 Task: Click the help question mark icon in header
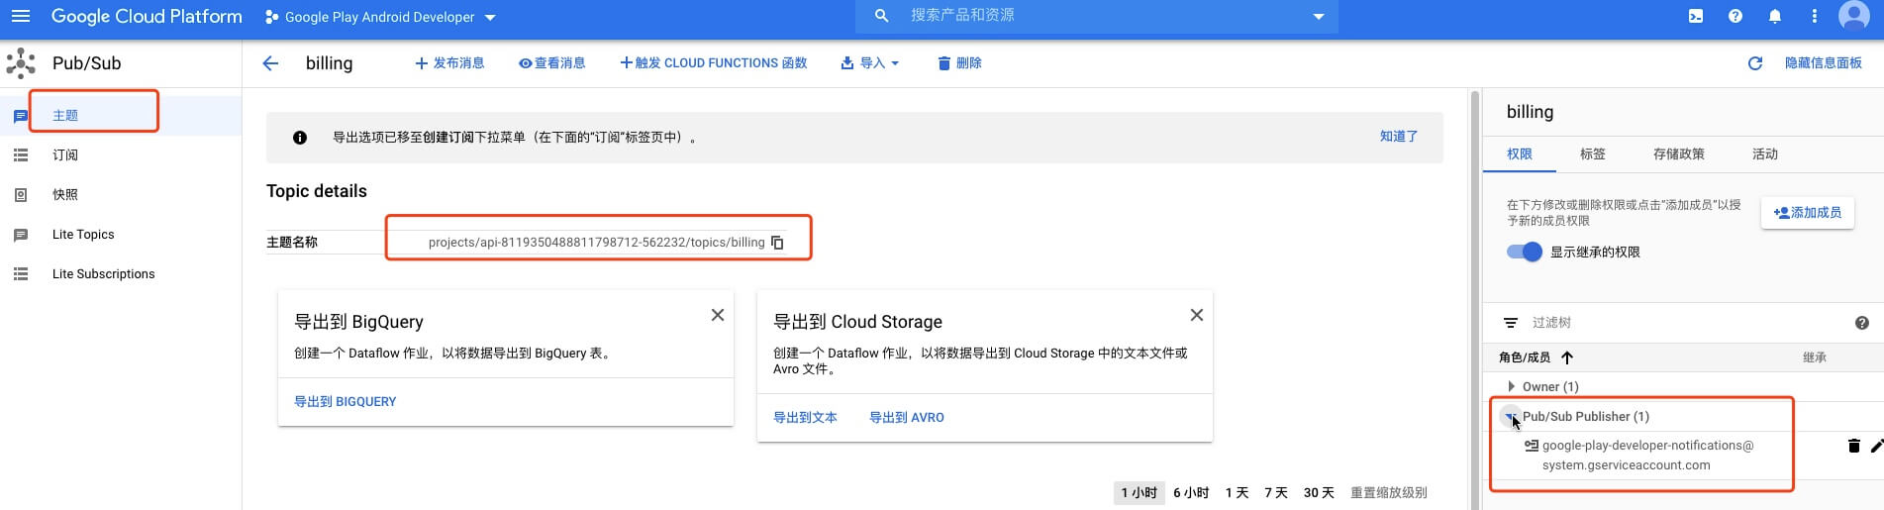pyautogui.click(x=1735, y=16)
